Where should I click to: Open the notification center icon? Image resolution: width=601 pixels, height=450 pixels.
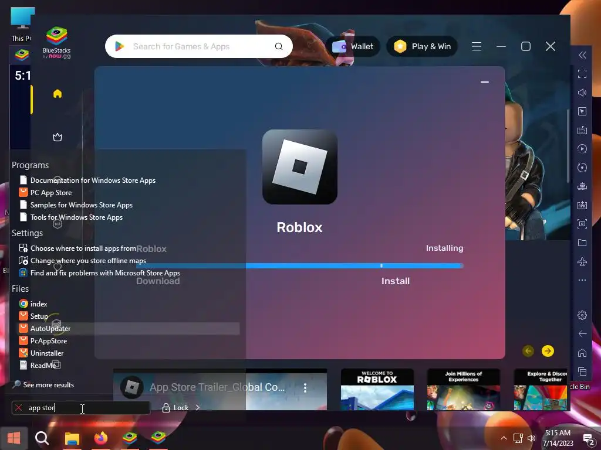pyautogui.click(x=589, y=439)
